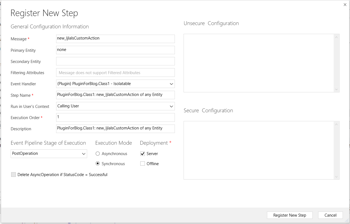This screenshot has height=224, width=350.
Task: Open the PostOperation pipeline stage dropdown
Action: (x=84, y=154)
